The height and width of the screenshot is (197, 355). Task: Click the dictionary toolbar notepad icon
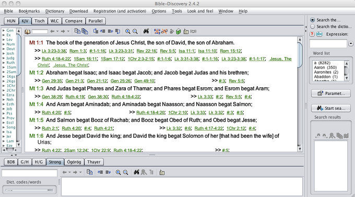point(162,172)
